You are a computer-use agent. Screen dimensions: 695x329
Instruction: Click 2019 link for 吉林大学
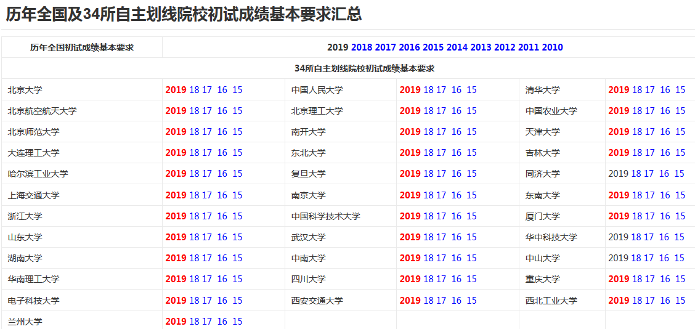click(619, 153)
